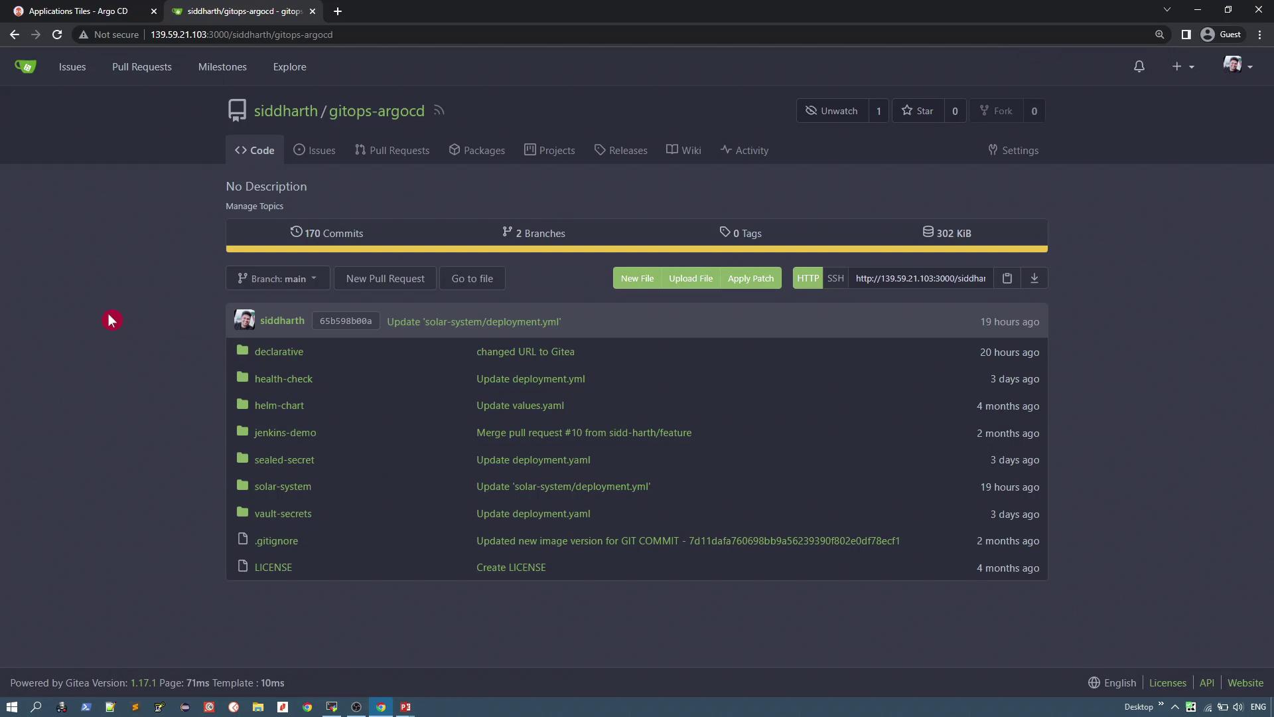The width and height of the screenshot is (1274, 717).
Task: Open the Releases tab
Action: pyautogui.click(x=620, y=151)
